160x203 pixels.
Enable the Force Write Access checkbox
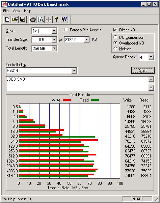pos(66,30)
